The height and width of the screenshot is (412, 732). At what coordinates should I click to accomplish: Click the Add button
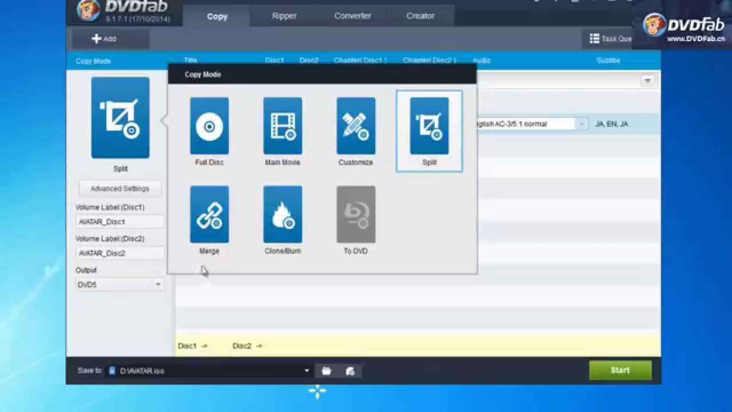110,39
